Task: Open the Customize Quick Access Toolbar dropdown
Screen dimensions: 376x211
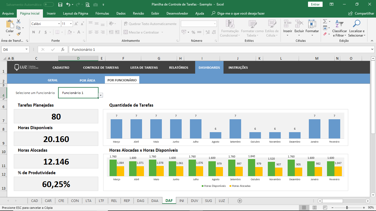Action: [103, 5]
